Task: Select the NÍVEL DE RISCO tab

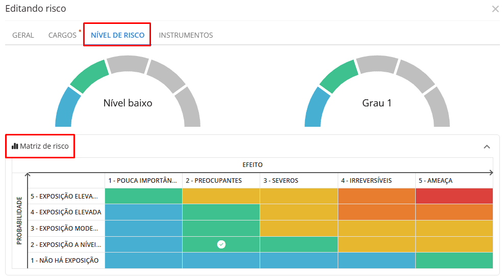Action: tap(117, 35)
